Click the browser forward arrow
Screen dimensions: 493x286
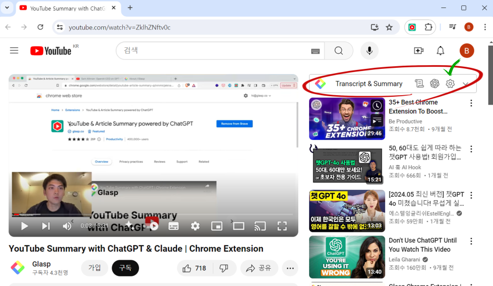[24, 27]
